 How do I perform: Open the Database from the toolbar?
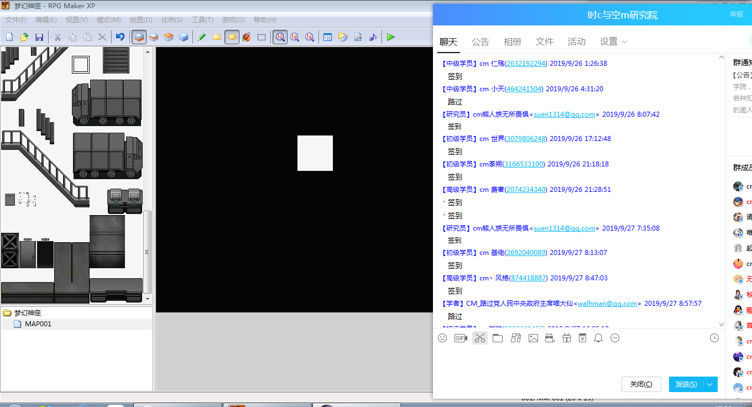click(328, 37)
